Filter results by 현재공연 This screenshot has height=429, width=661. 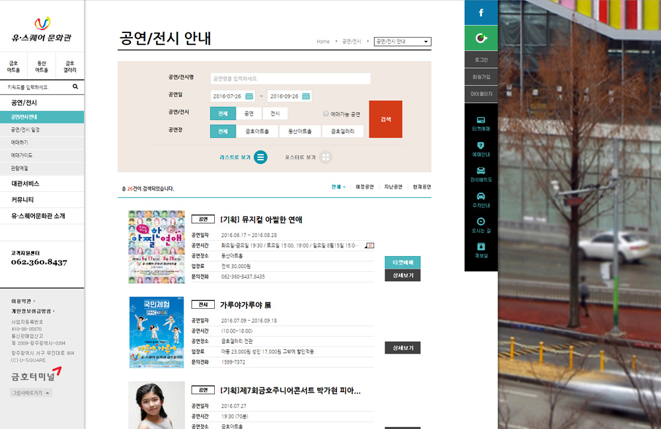coord(422,187)
